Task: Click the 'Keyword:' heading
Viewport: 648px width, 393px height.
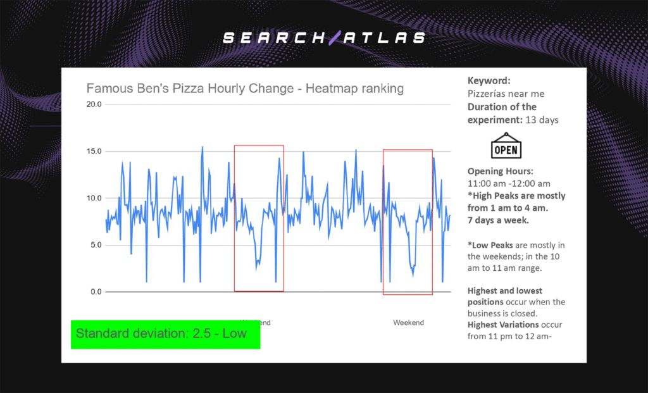Action: 489,81
